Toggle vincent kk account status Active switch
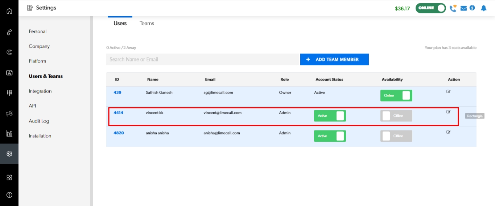This screenshot has width=495, height=206. pyautogui.click(x=330, y=116)
